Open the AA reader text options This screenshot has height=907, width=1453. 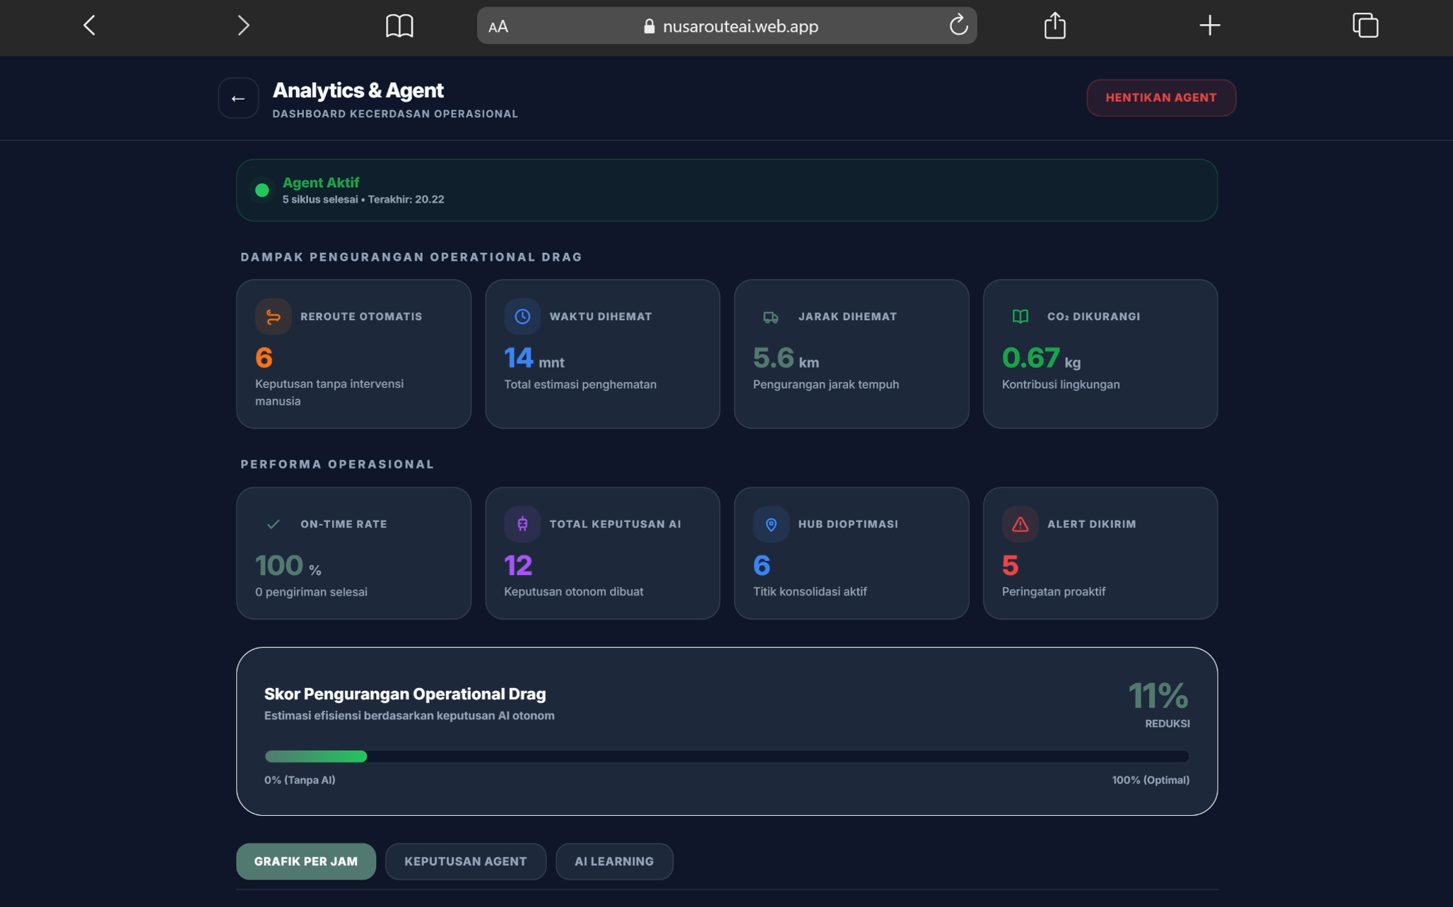pyautogui.click(x=498, y=27)
